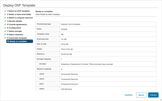Go to step 7 Select storage
Viewport: 162px width, 101px height.
(14, 31)
